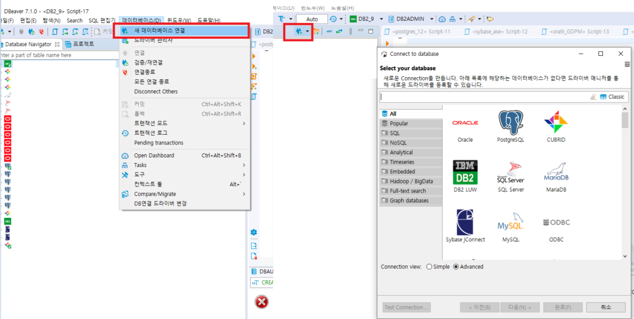Select the All database category
Viewport: 634px width, 319px height.
click(411, 114)
